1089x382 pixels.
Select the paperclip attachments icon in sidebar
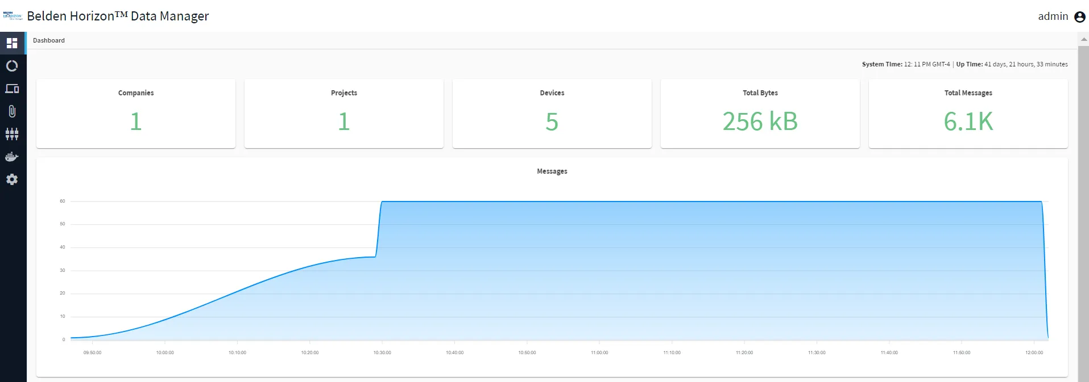click(x=12, y=111)
